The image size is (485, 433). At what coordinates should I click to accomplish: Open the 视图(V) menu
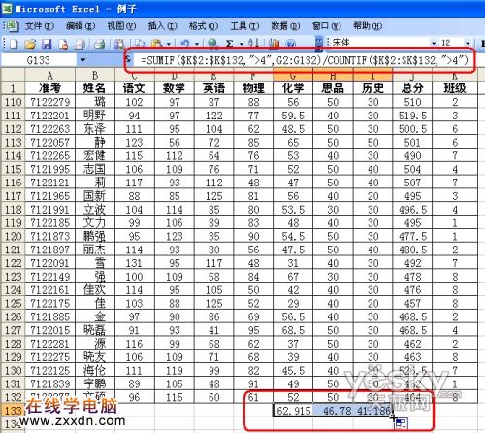tap(121, 26)
